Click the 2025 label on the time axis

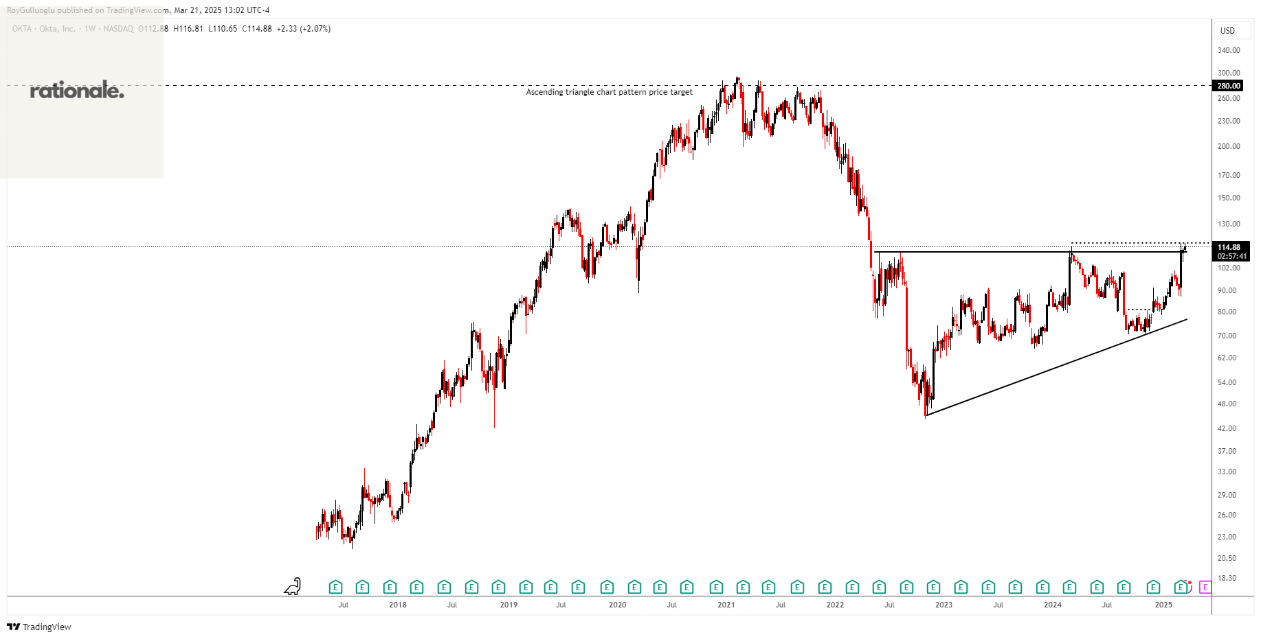click(x=1163, y=605)
